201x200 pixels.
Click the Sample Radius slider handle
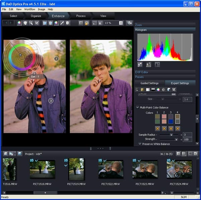pyautogui.click(x=171, y=135)
